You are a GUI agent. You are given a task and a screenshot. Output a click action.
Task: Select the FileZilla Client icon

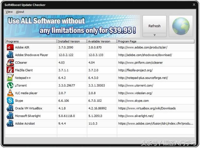click(10, 70)
